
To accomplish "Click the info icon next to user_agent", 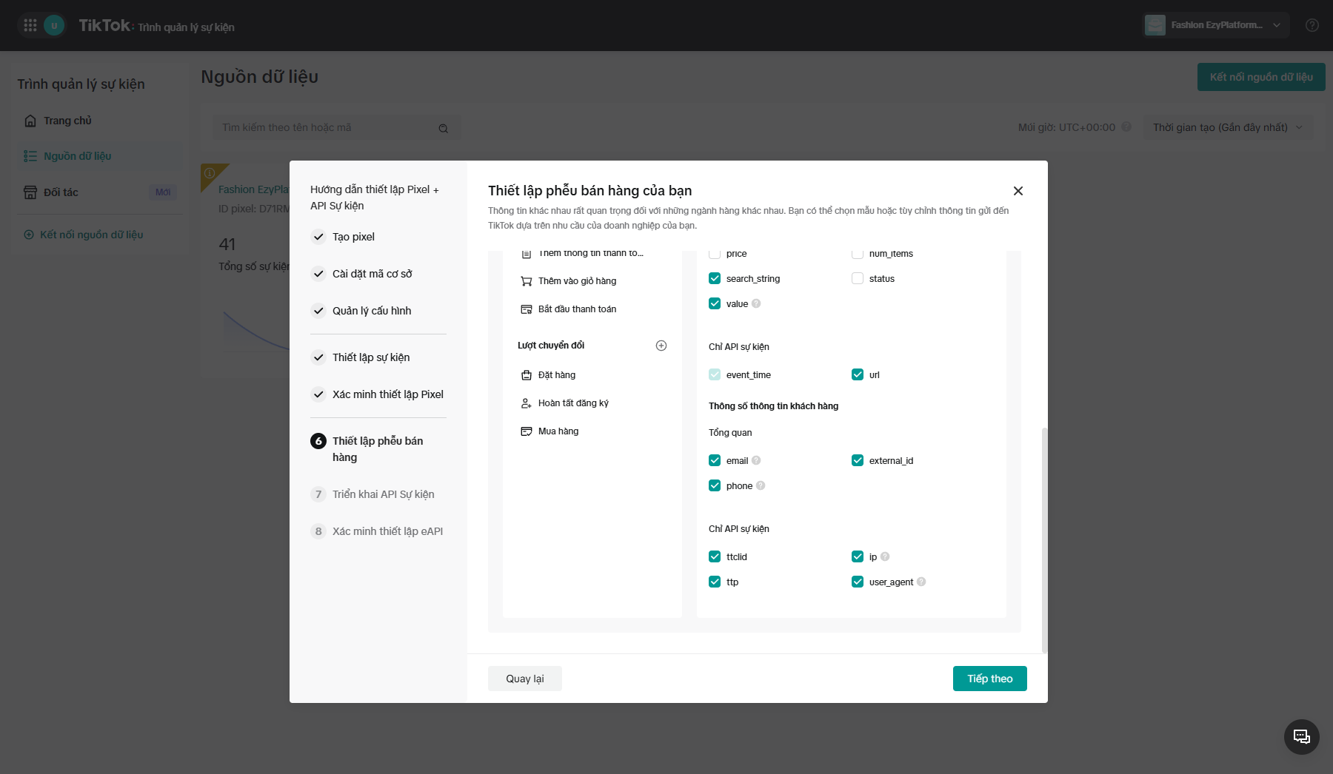I will point(921,582).
